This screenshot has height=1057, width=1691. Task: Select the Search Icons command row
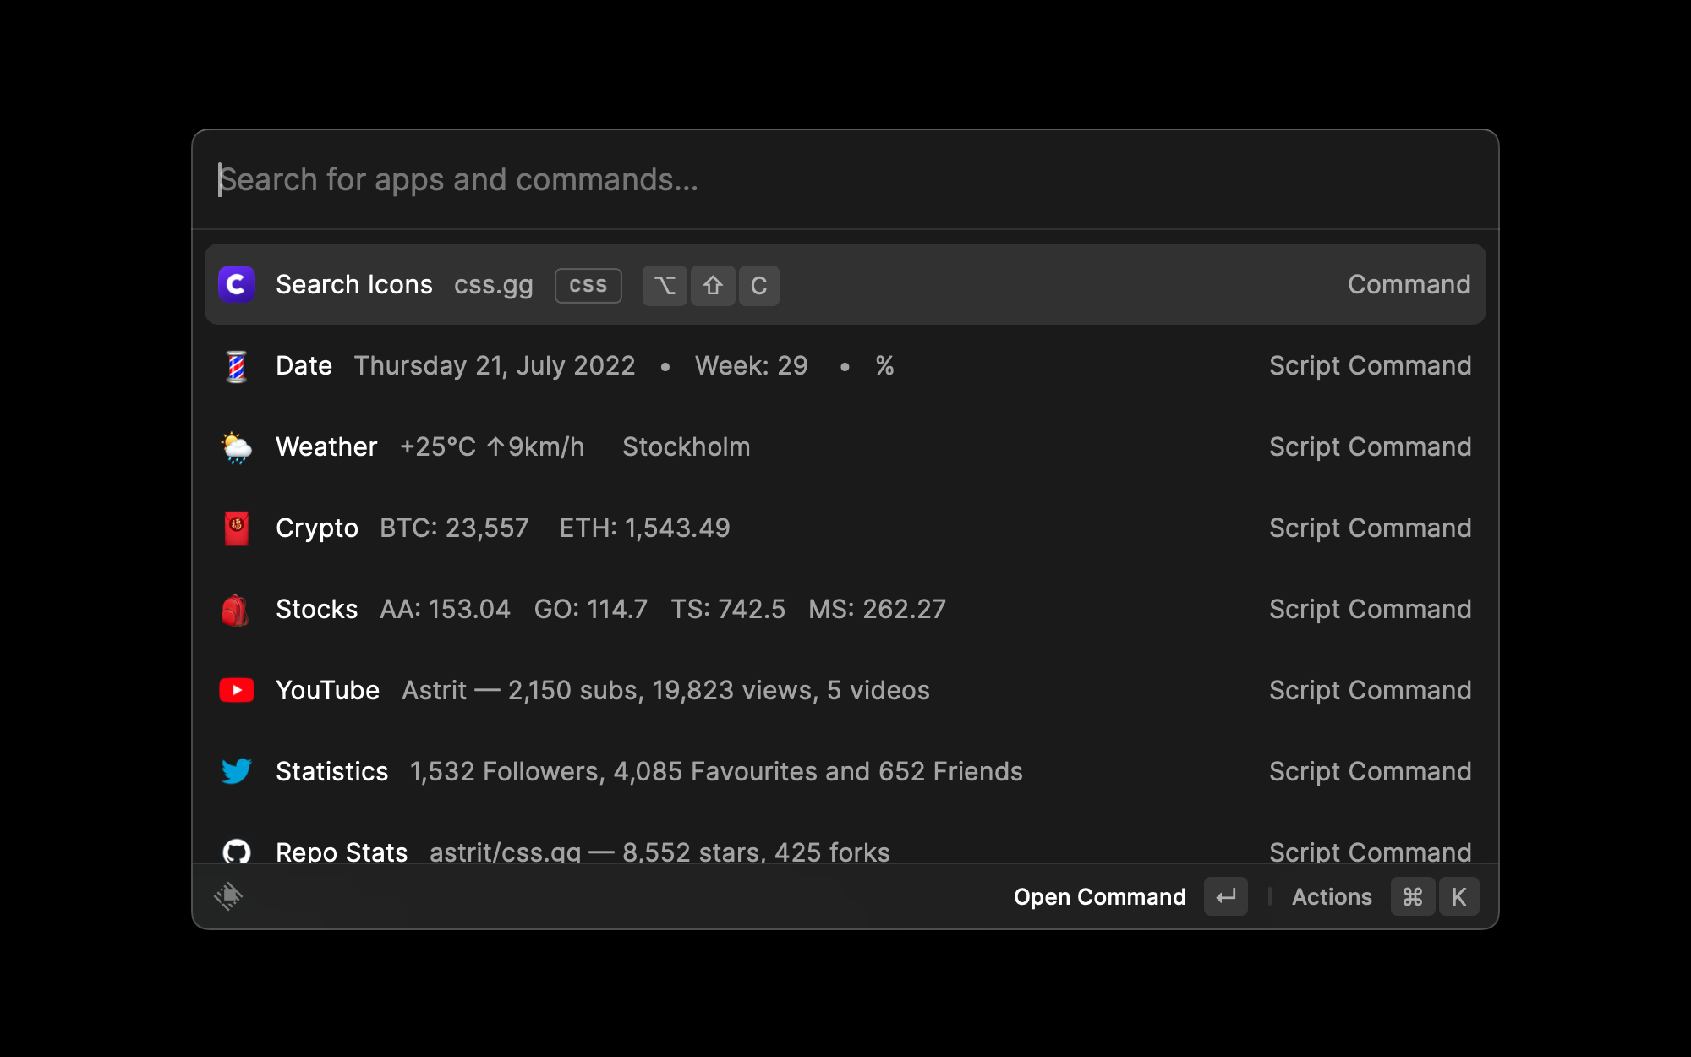(845, 284)
